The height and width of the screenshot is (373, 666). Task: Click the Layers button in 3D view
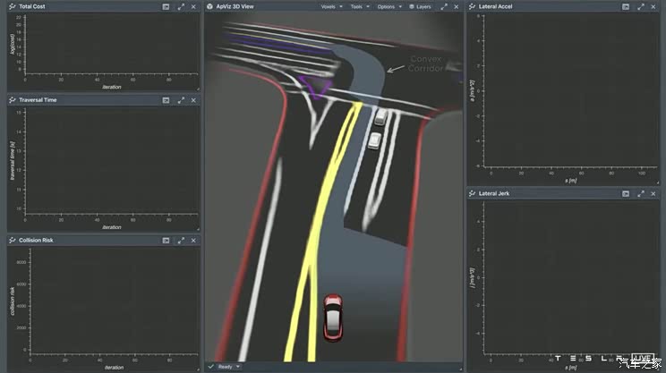click(x=420, y=6)
